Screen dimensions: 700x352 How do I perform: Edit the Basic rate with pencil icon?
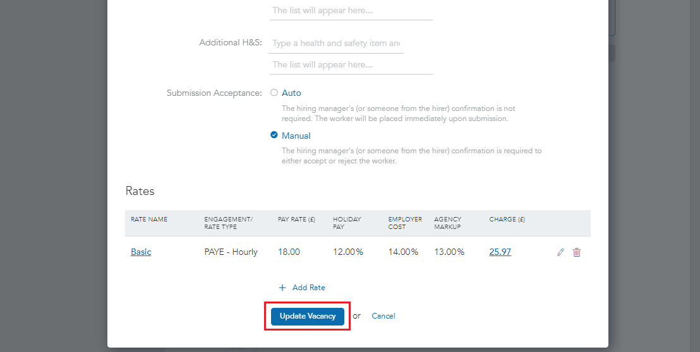click(561, 252)
